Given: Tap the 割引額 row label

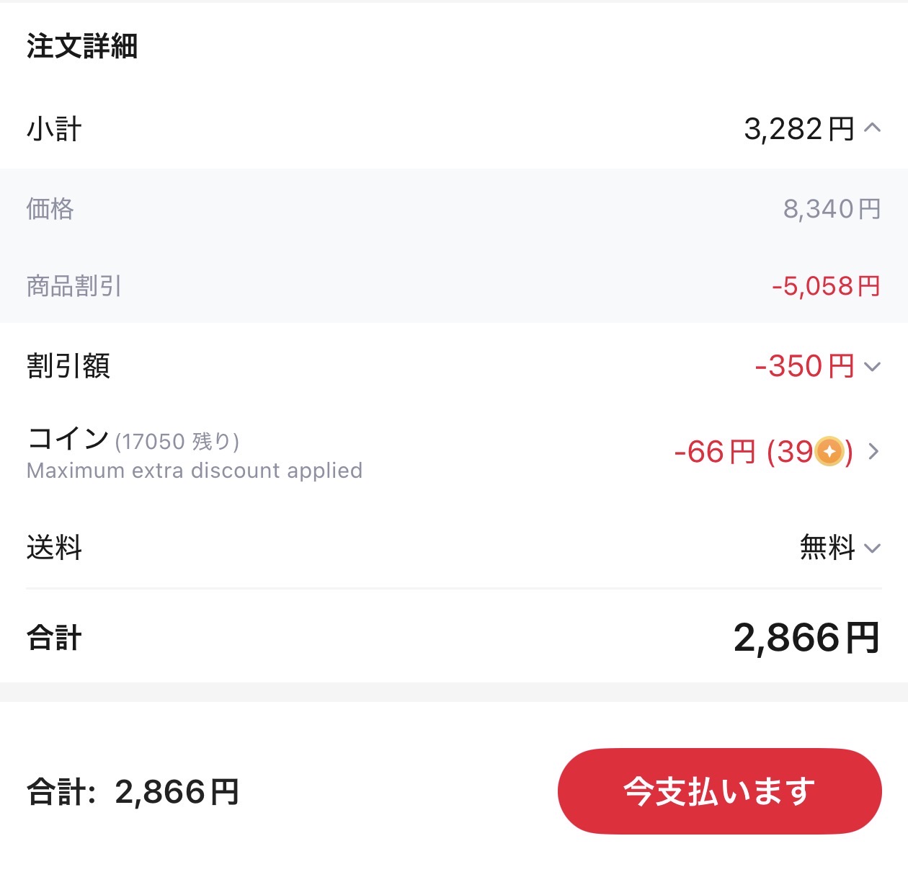Looking at the screenshot, I should [x=68, y=366].
